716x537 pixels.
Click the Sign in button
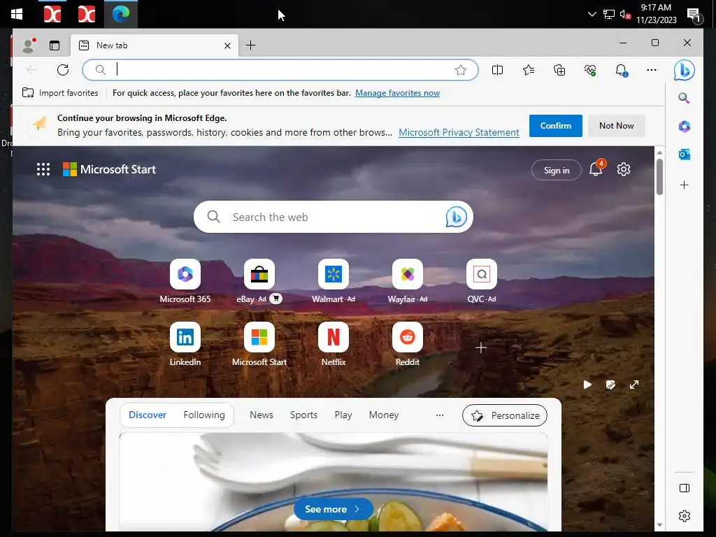click(556, 171)
